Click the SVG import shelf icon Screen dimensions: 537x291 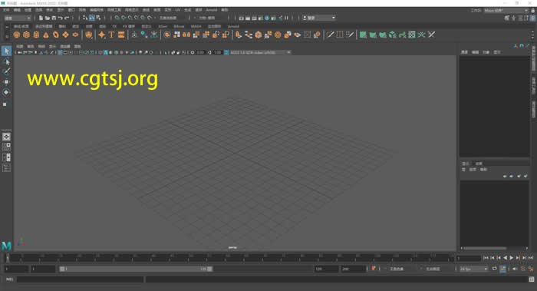click(x=121, y=35)
